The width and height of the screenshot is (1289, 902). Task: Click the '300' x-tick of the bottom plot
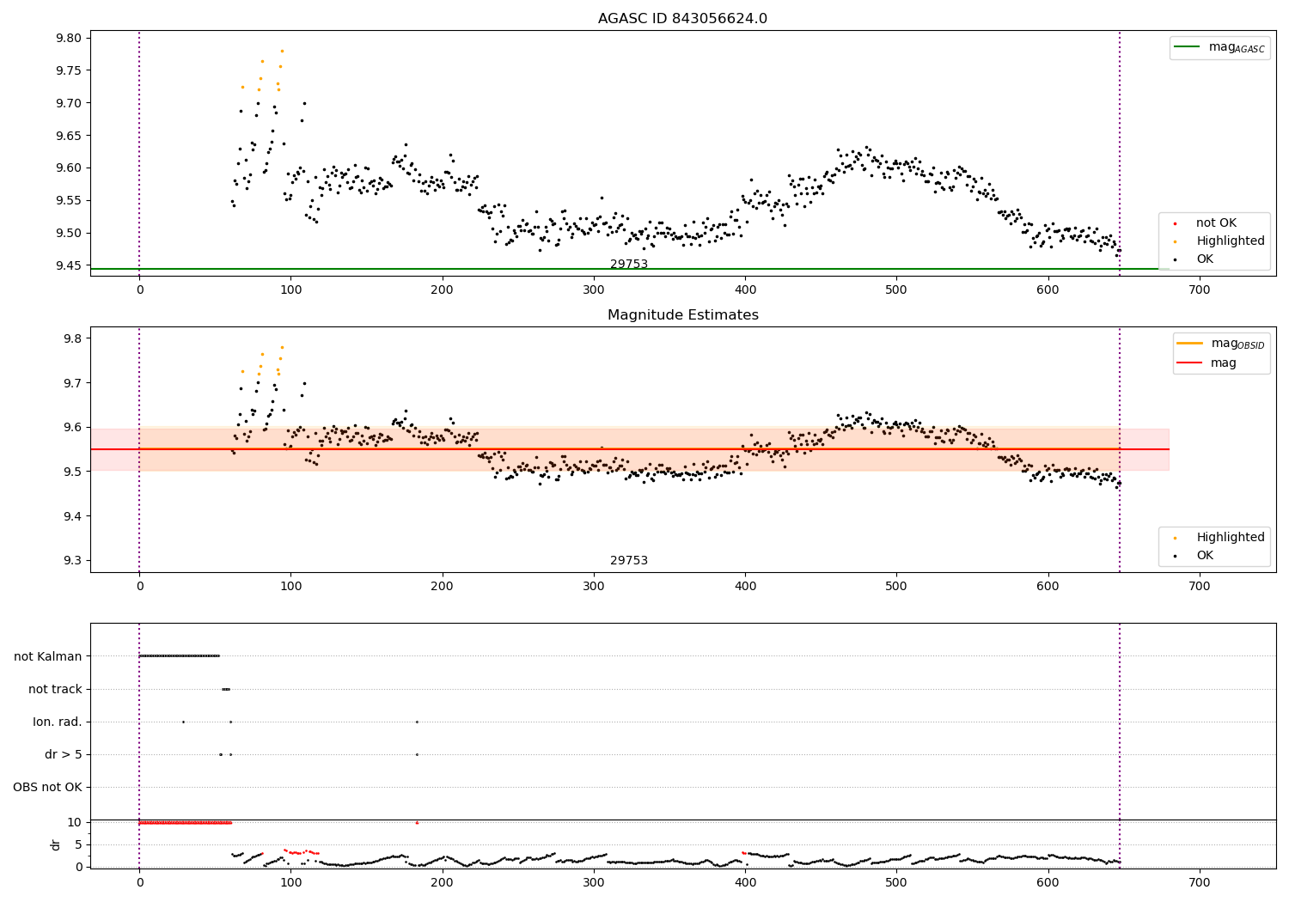click(594, 883)
